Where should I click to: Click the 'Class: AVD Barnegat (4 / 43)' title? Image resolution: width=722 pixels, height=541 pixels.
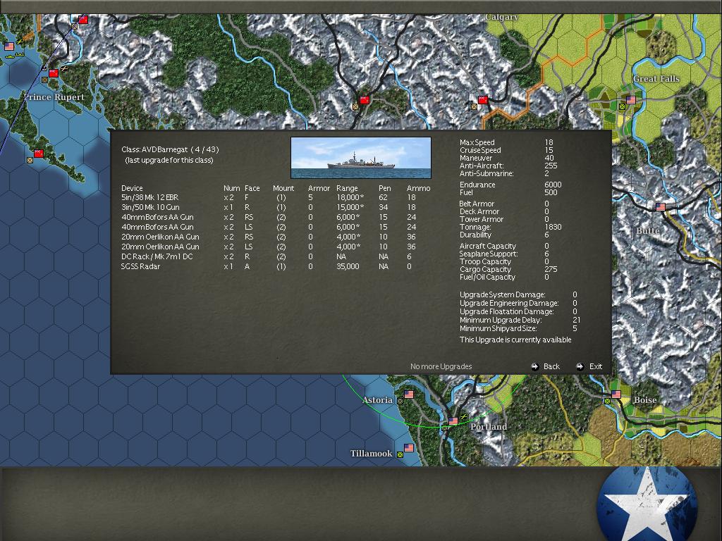(170, 149)
